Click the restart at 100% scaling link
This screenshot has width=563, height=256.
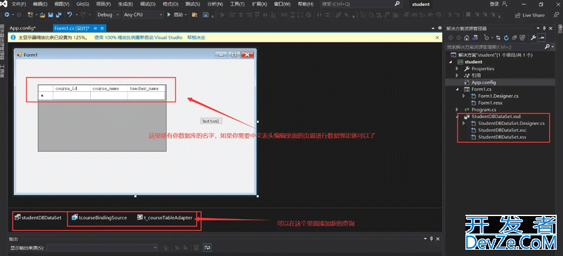pos(138,37)
